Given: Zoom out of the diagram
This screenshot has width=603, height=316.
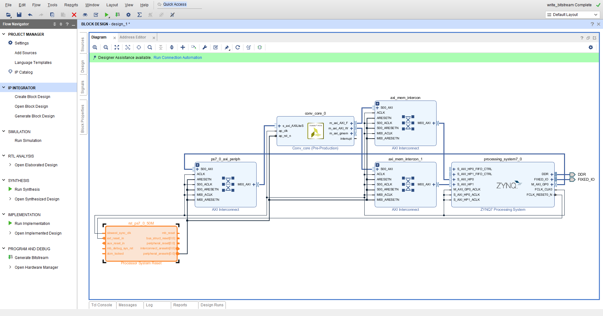Looking at the screenshot, I should [106, 47].
